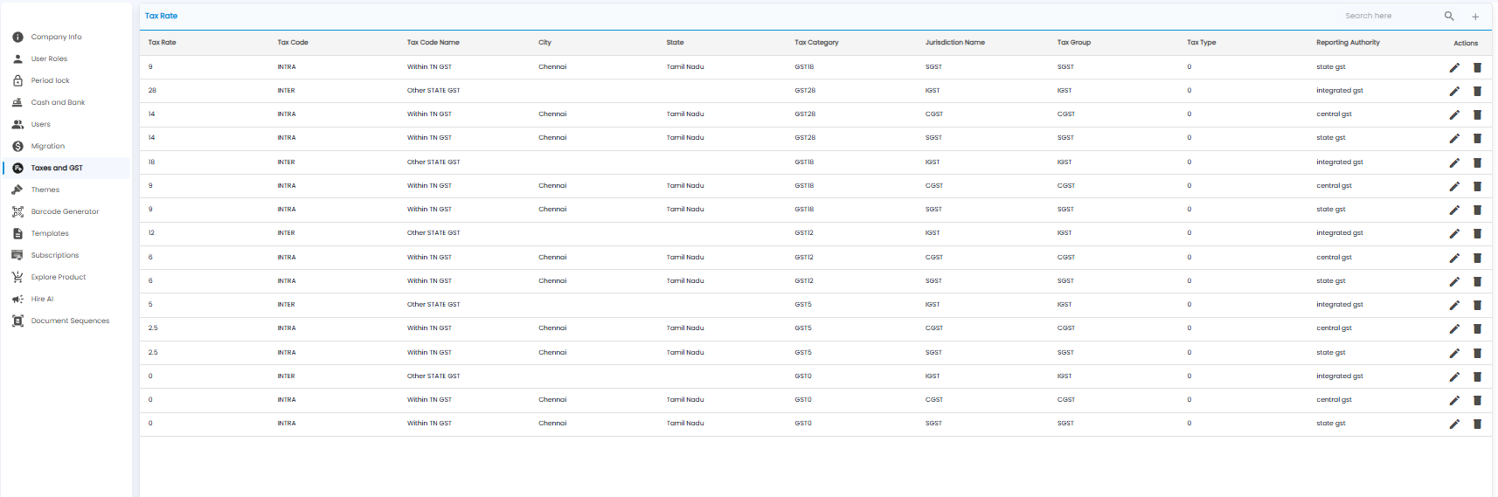Open the Explore Product link

(x=59, y=277)
